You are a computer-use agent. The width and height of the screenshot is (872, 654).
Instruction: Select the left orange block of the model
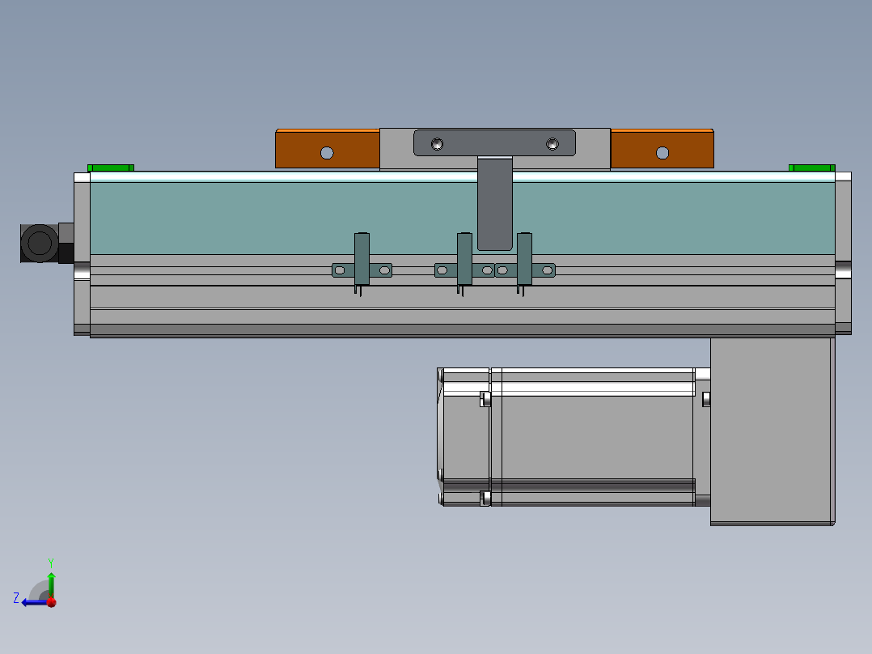328,149
